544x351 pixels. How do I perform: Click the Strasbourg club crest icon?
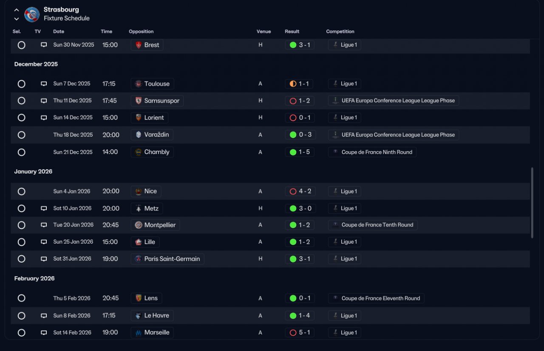click(x=32, y=14)
